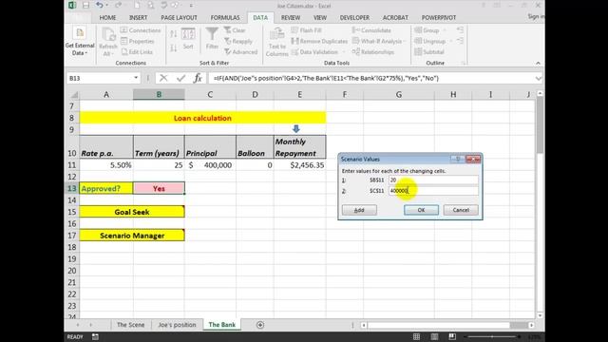Image resolution: width=608 pixels, height=342 pixels.
Task: Click Reapply filter icon
Action: [238, 41]
